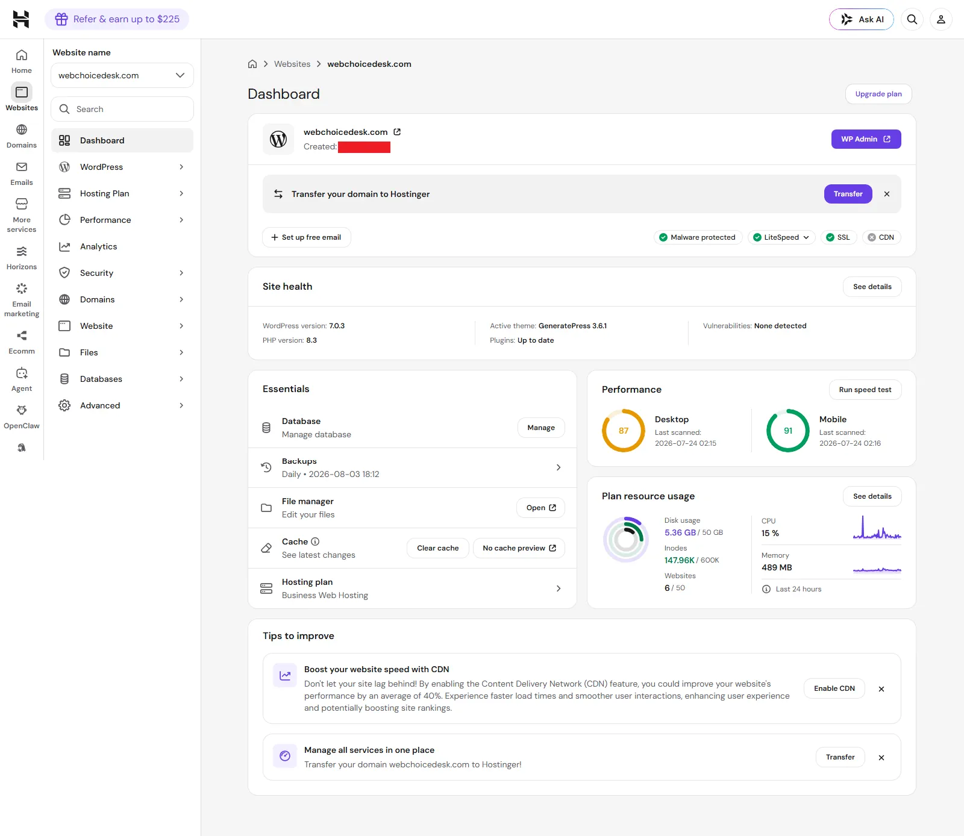Screen dimensions: 964x836
Task: Open the Home sidebar icon
Action: [22, 61]
